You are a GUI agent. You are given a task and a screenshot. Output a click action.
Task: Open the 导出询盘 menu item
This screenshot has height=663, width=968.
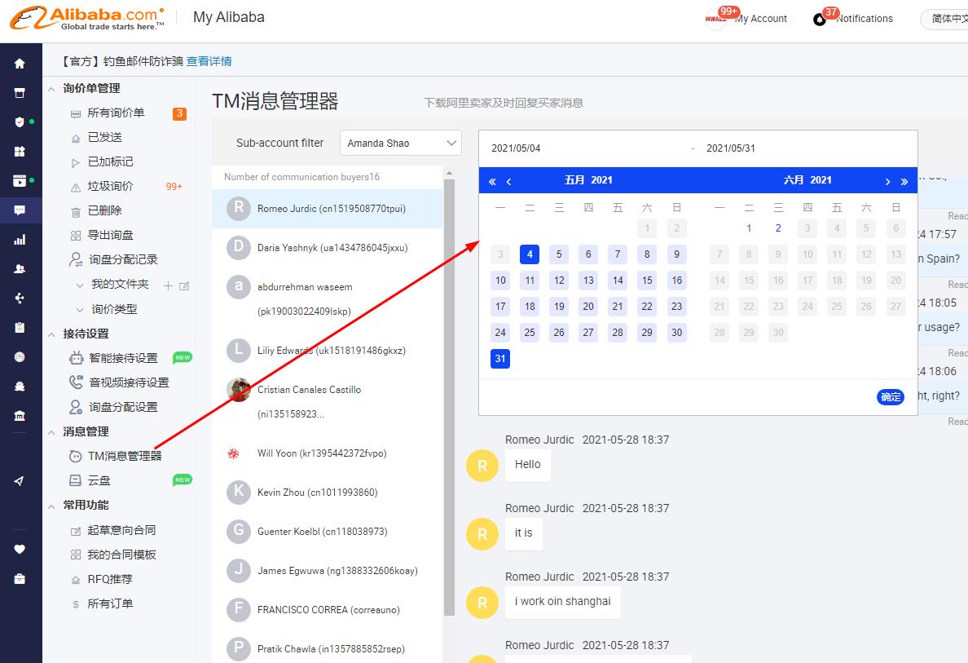coord(111,236)
